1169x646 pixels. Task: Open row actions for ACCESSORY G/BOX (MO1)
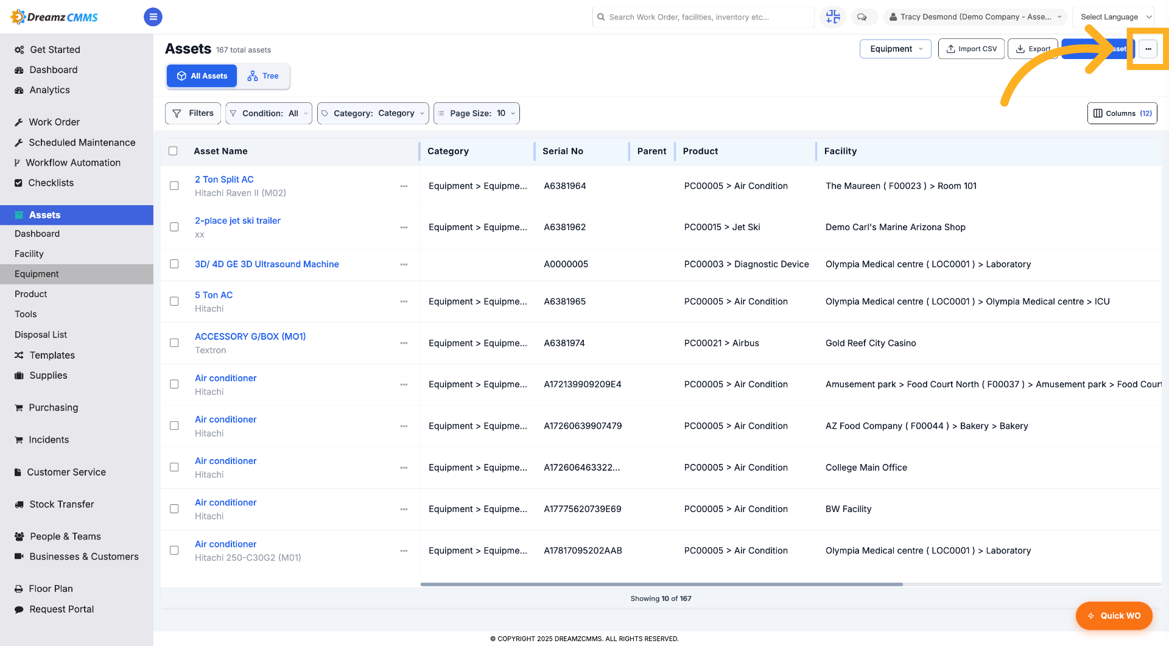[x=404, y=343]
